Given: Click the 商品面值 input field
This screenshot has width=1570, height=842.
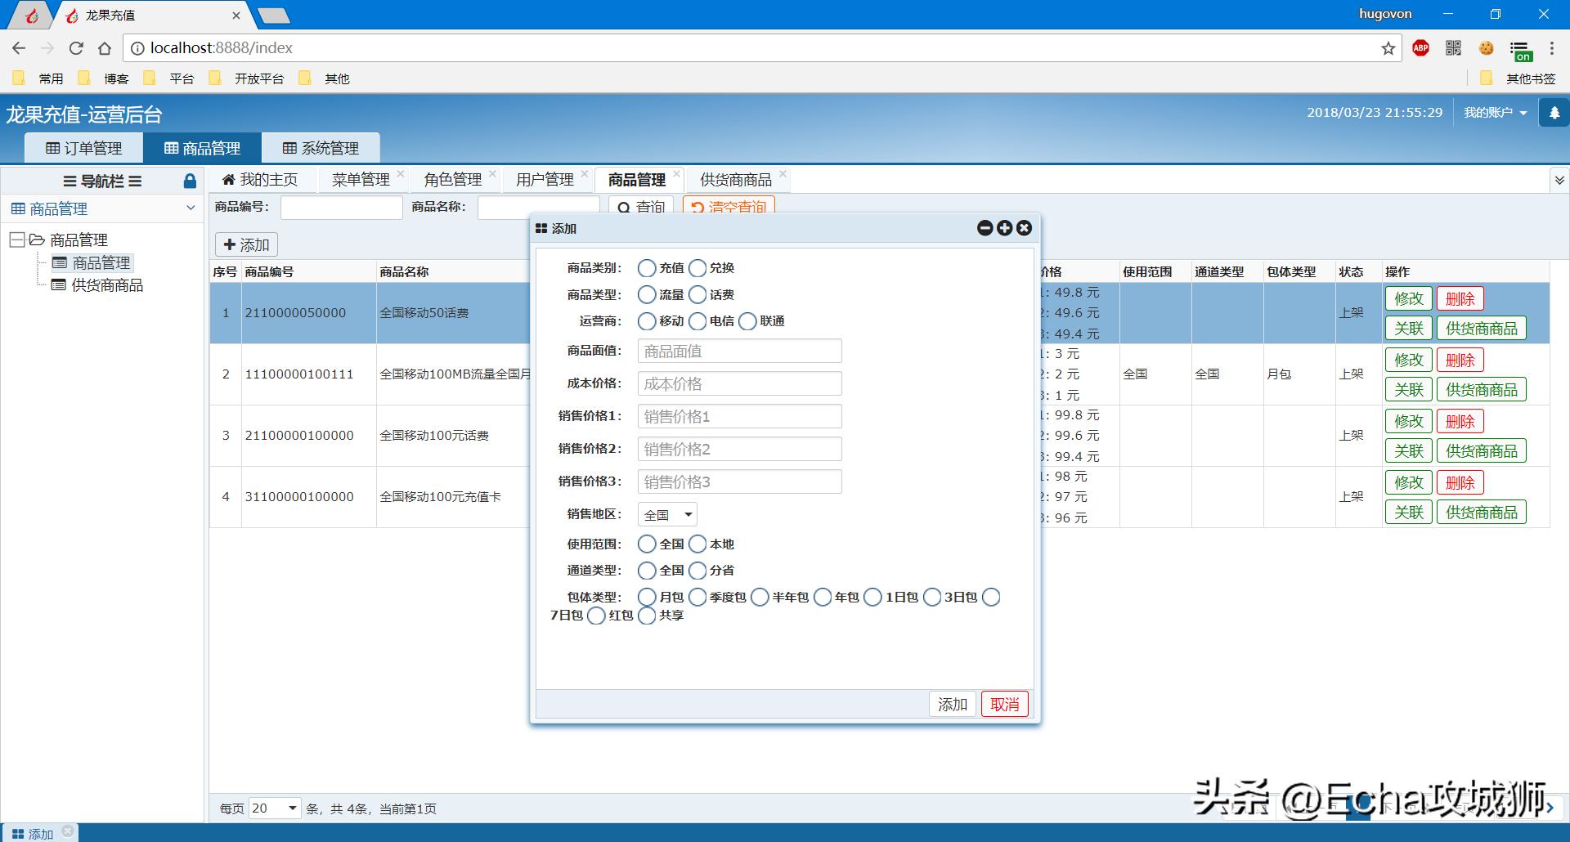Looking at the screenshot, I should click(739, 352).
